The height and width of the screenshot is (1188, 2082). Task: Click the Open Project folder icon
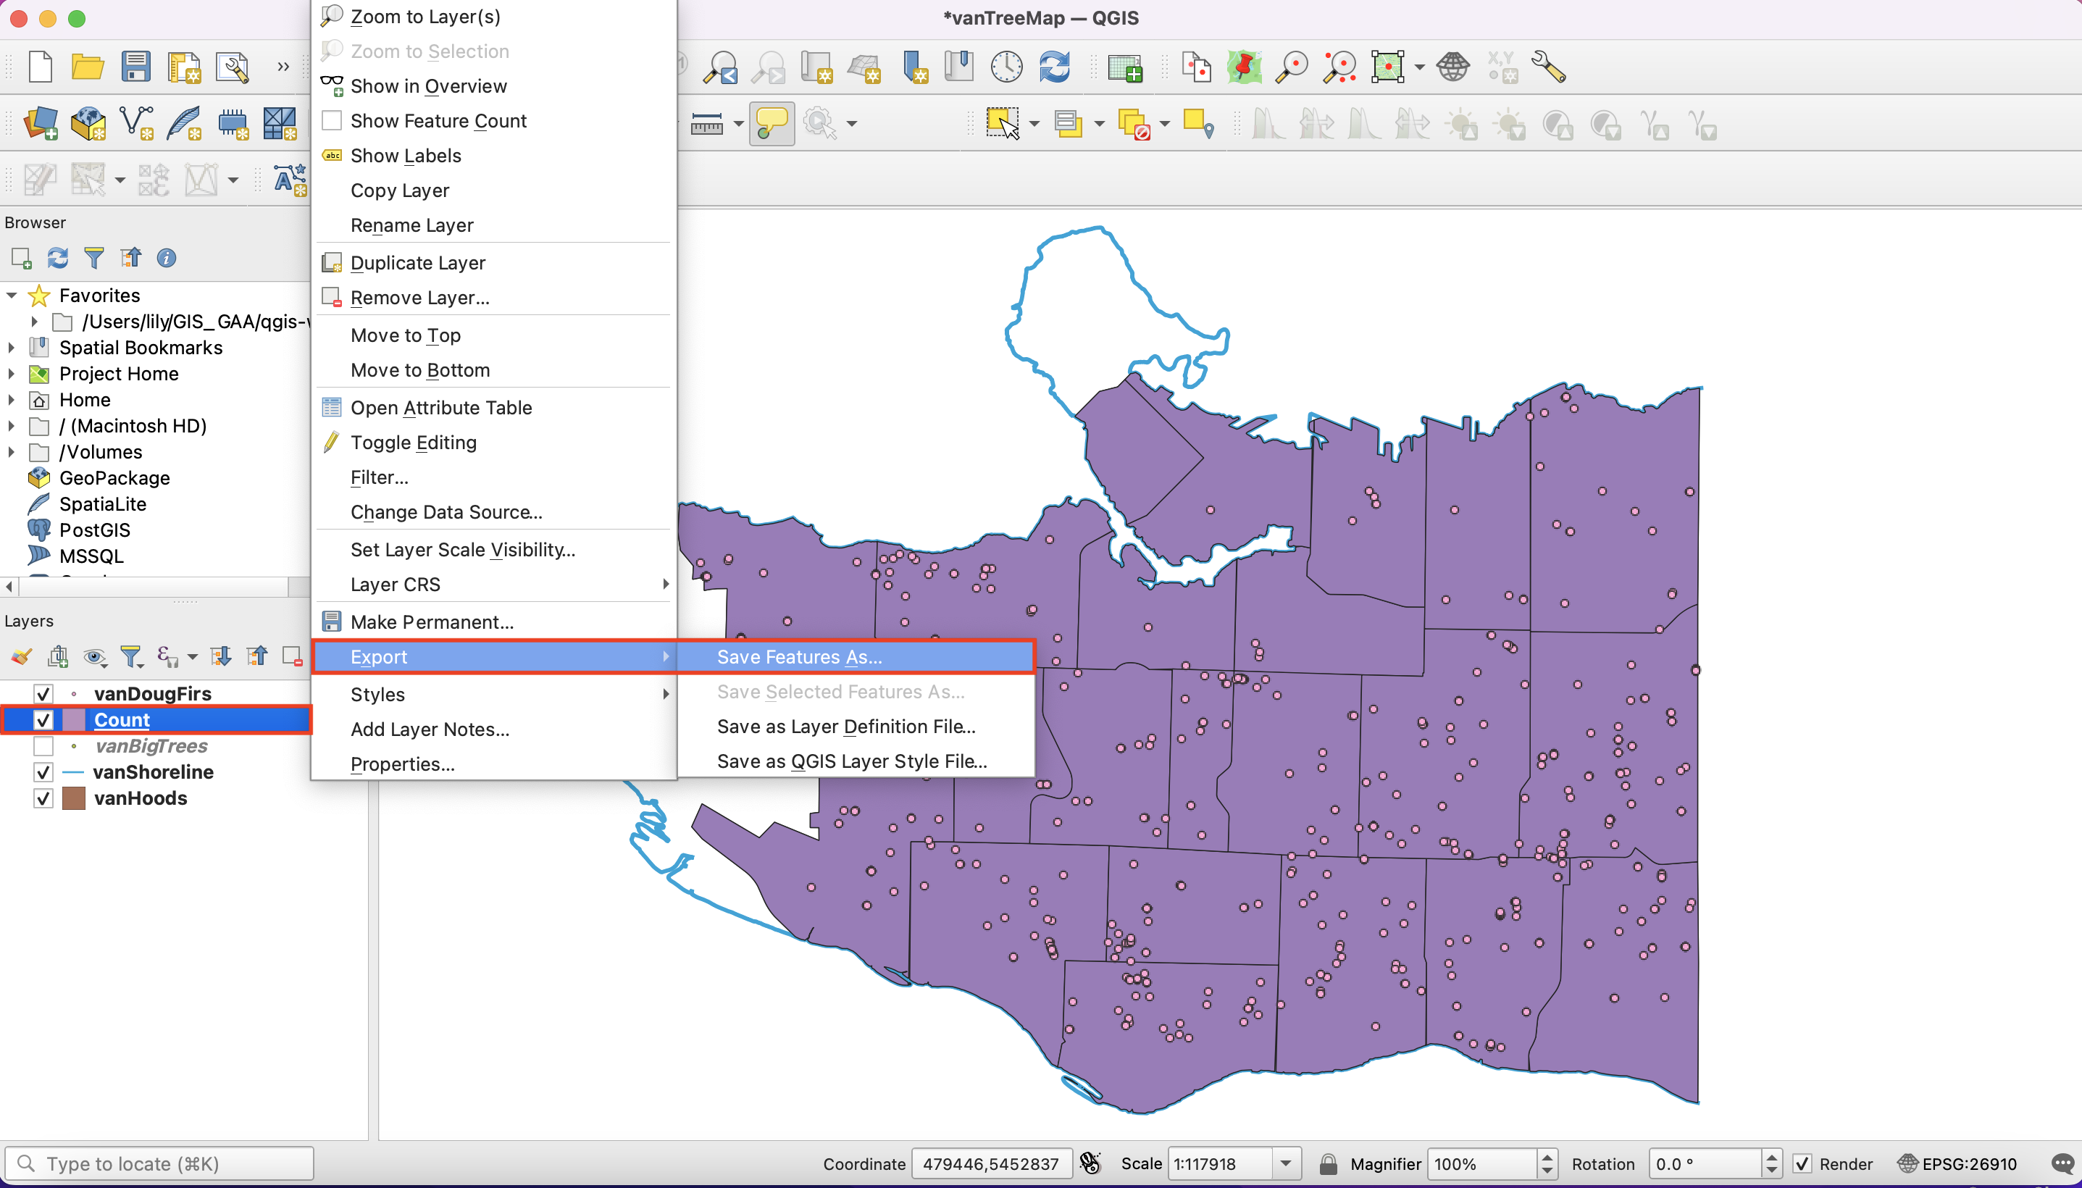[88, 67]
